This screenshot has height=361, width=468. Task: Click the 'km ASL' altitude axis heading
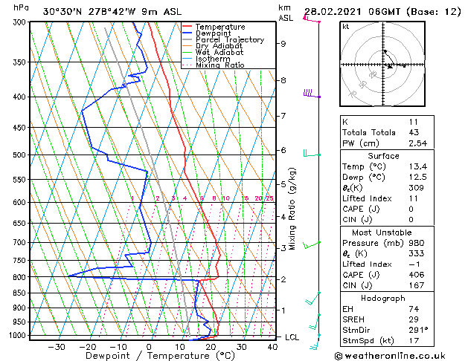click(285, 13)
